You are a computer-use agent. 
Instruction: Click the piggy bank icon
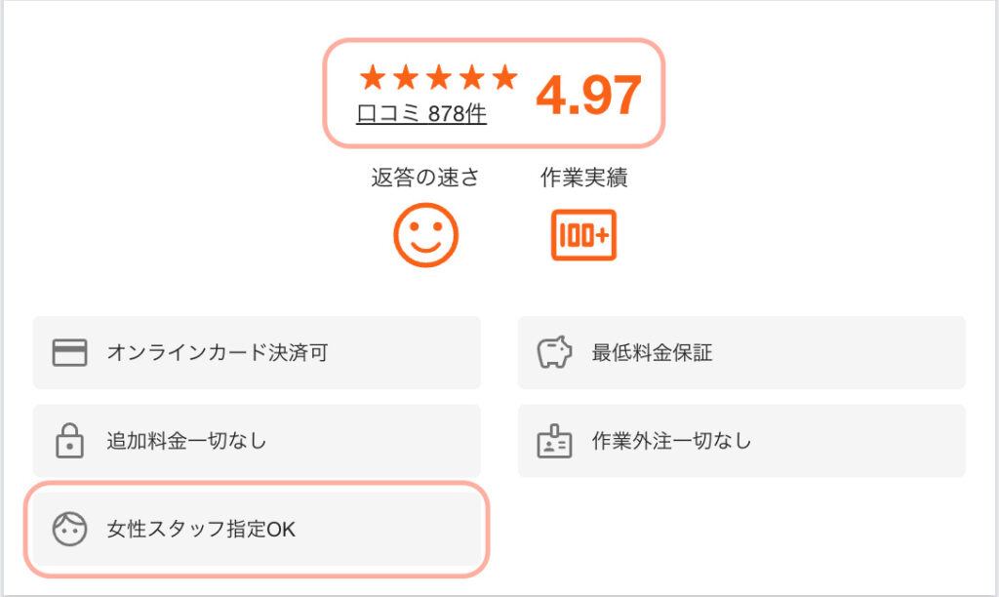(554, 352)
